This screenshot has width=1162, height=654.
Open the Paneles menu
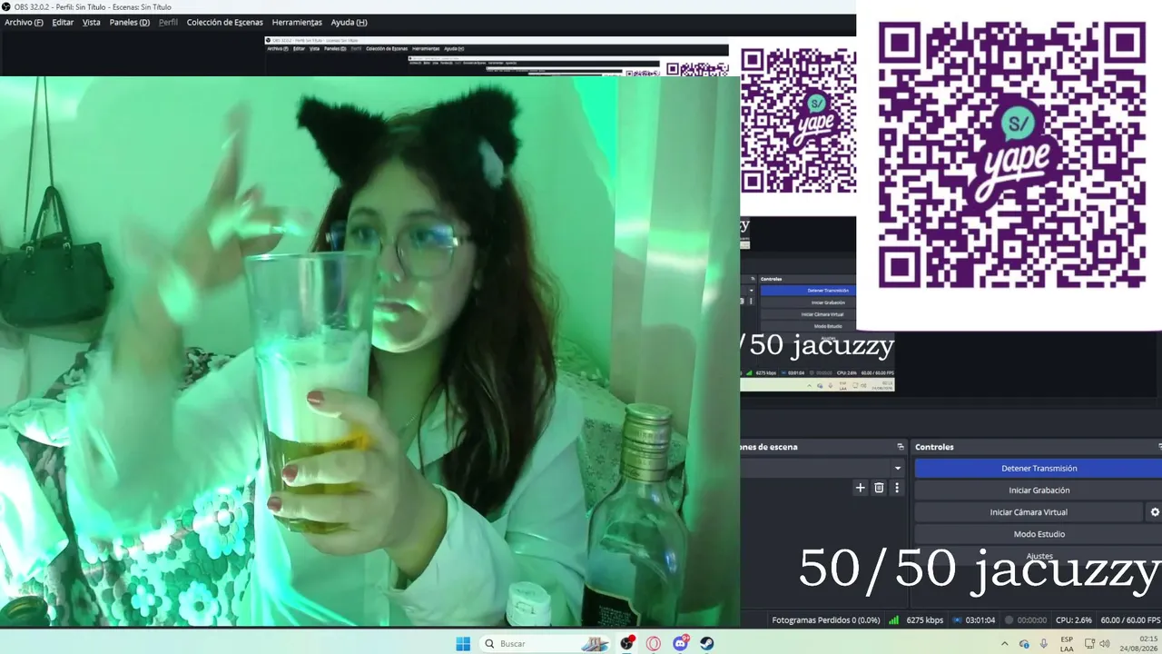tap(130, 22)
